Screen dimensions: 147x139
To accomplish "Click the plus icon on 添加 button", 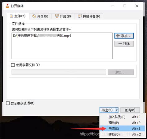I will click(x=118, y=36).
